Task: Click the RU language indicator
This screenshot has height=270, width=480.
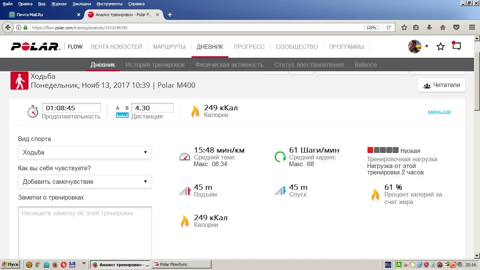Action: [x=388, y=265]
